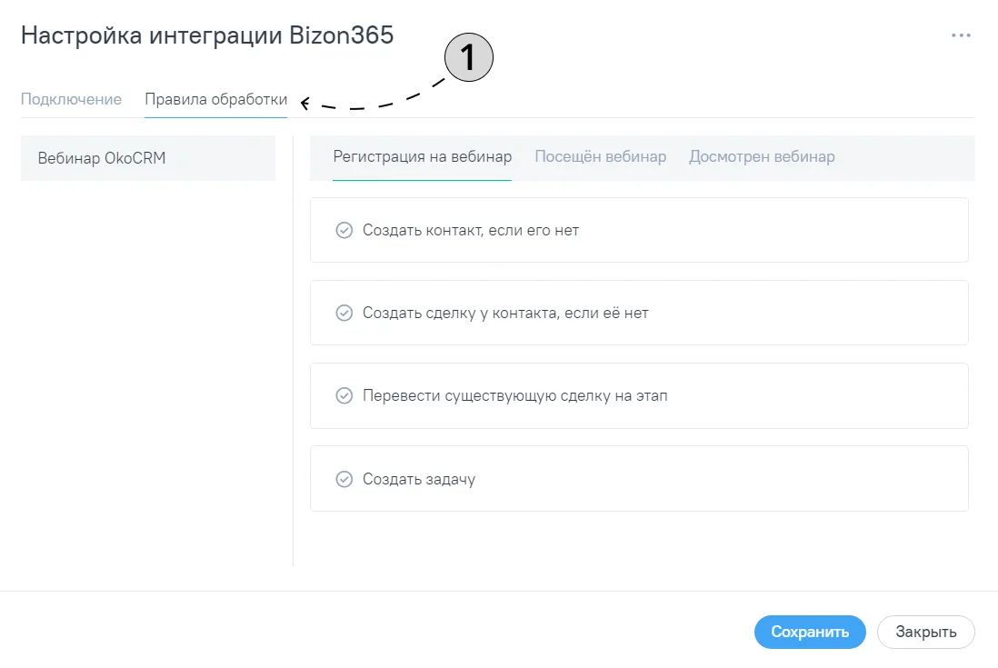Click the blue Сохранить button

[x=810, y=632]
